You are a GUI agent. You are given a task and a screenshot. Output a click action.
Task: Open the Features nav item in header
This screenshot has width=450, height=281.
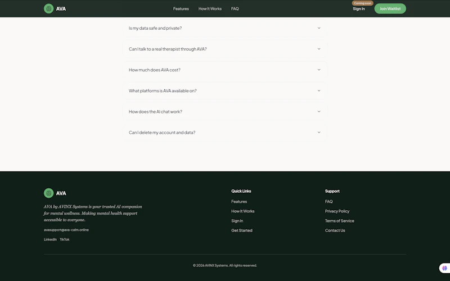181,8
